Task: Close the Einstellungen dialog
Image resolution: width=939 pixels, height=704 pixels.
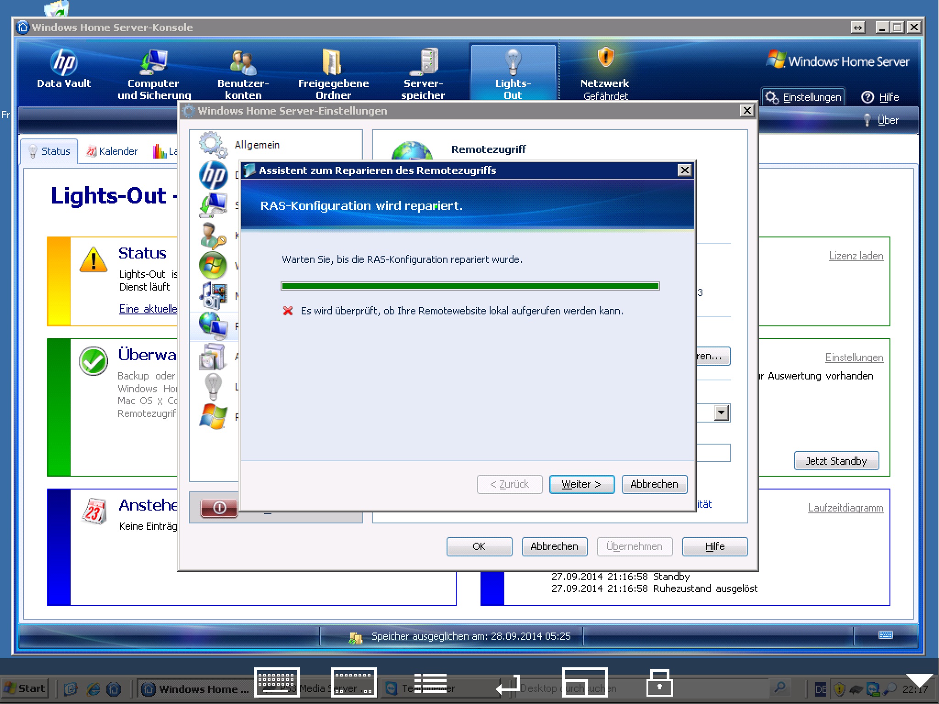Action: tap(747, 111)
